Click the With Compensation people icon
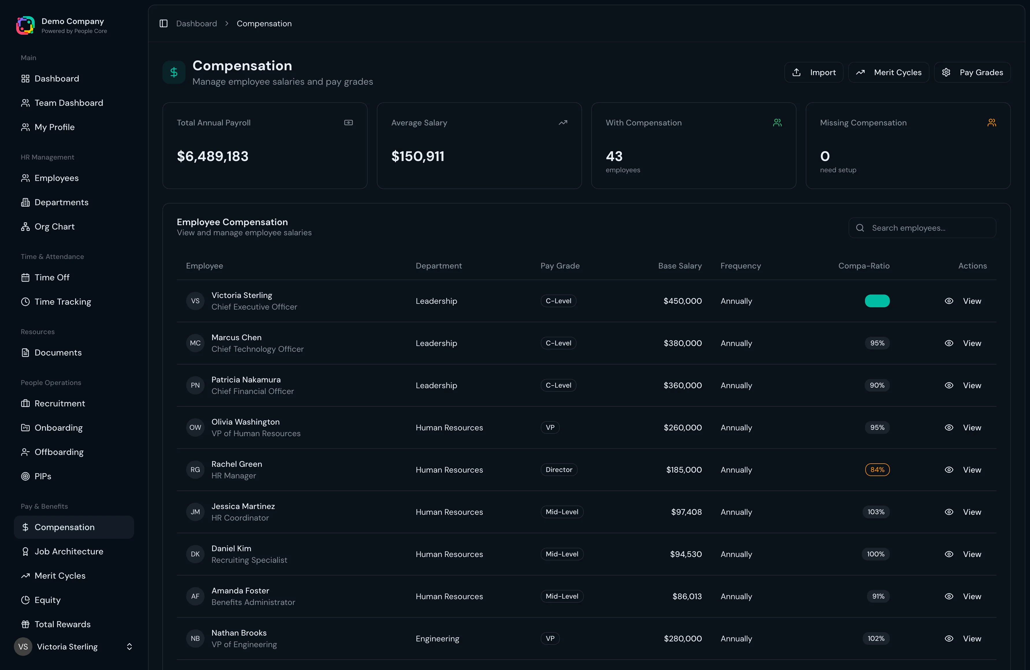This screenshot has height=670, width=1030. [x=777, y=123]
